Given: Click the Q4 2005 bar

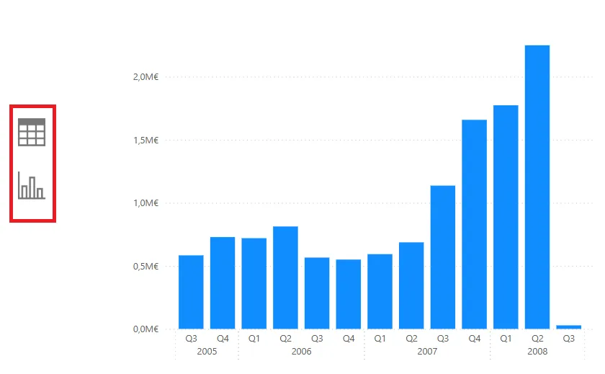Looking at the screenshot, I should [223, 282].
